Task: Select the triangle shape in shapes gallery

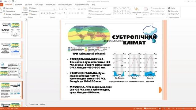Action: (115, 11)
